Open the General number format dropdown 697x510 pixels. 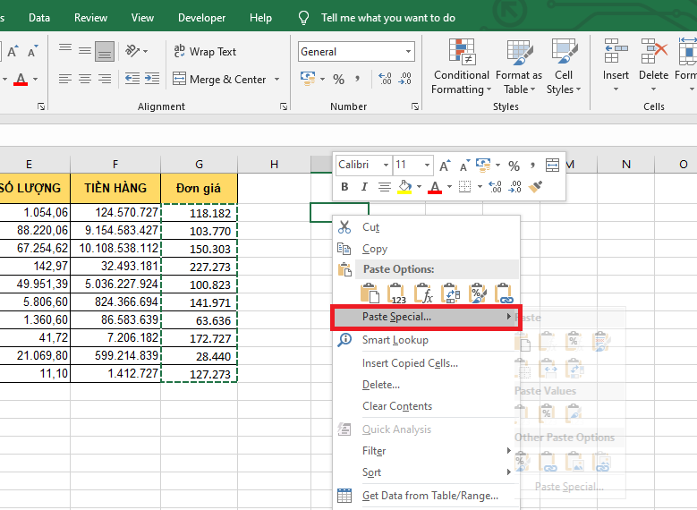[x=409, y=52]
